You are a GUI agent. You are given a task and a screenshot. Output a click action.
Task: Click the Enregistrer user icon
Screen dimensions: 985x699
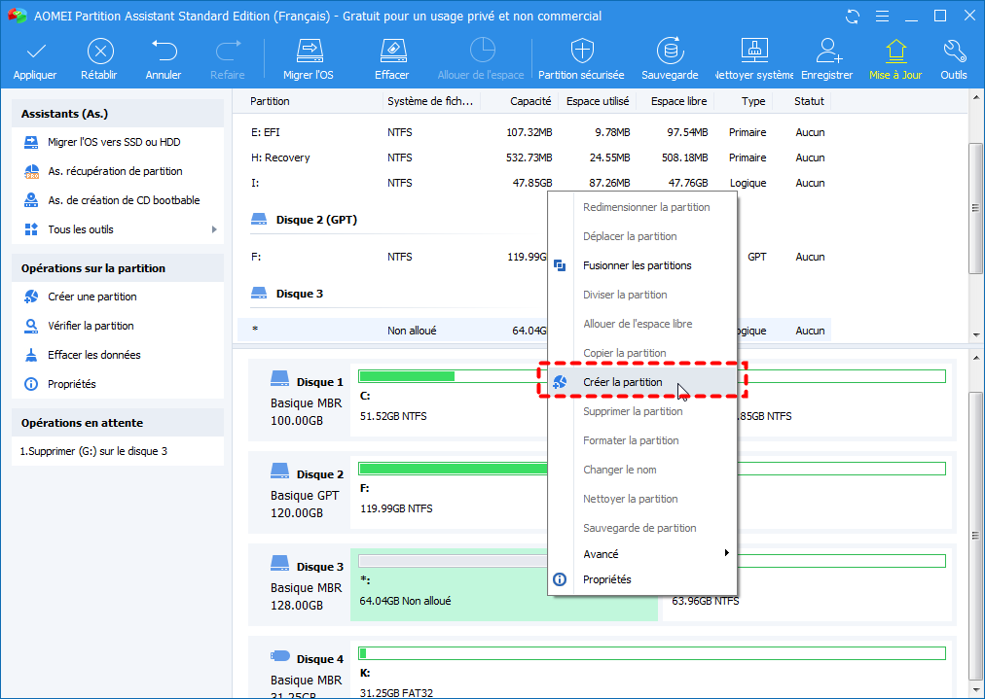[x=827, y=52]
